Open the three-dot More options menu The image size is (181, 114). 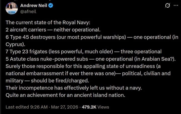click(175, 5)
